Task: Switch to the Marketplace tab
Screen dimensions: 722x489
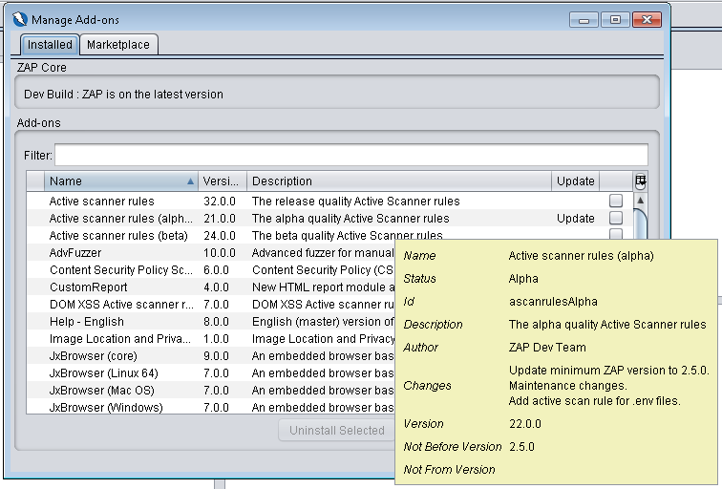Action: click(118, 45)
